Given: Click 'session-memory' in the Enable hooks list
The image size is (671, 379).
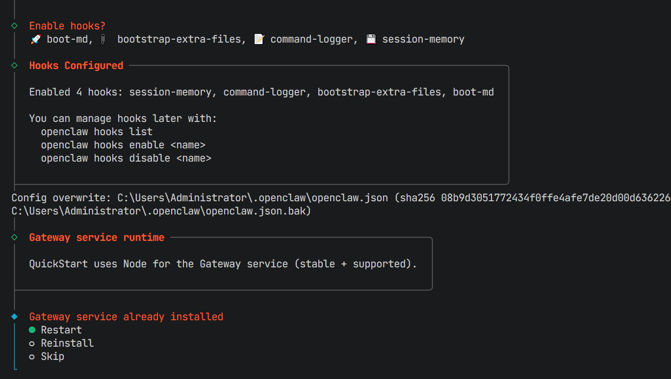Looking at the screenshot, I should tap(423, 40).
